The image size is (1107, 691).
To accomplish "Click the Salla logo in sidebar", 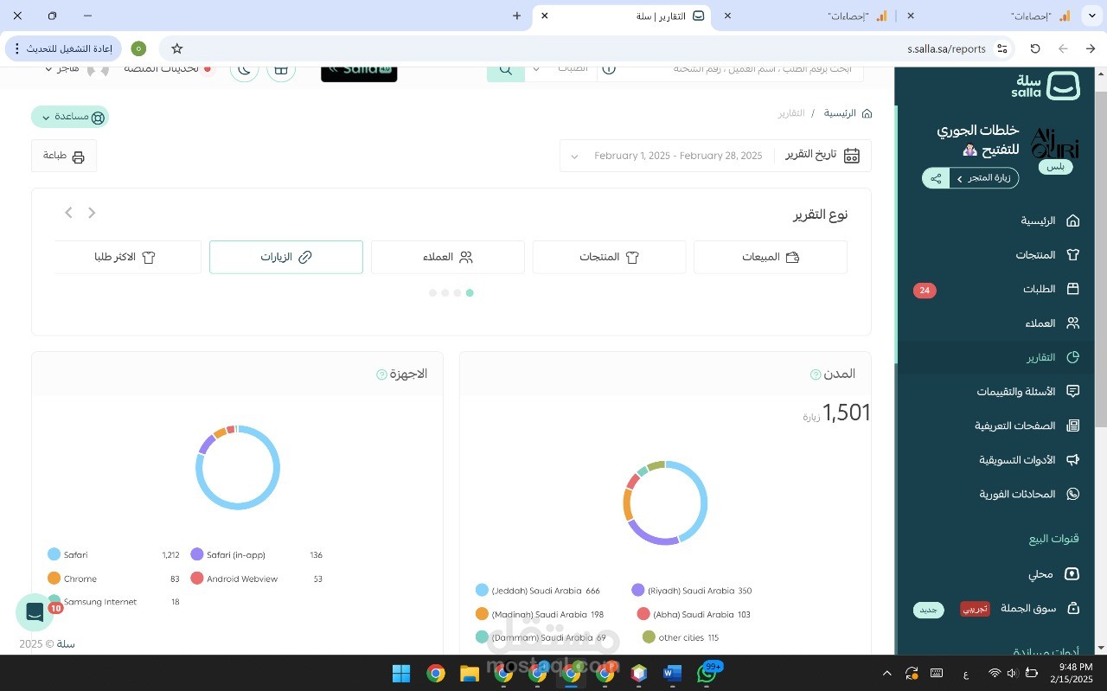I will point(1046,86).
